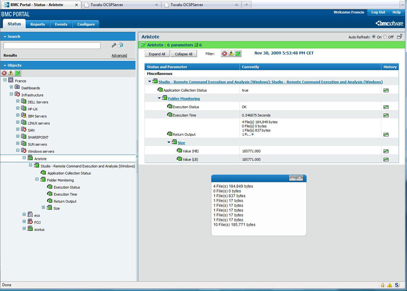The image size is (407, 291).
Task: Switch to the Reports tab
Action: [x=37, y=24]
